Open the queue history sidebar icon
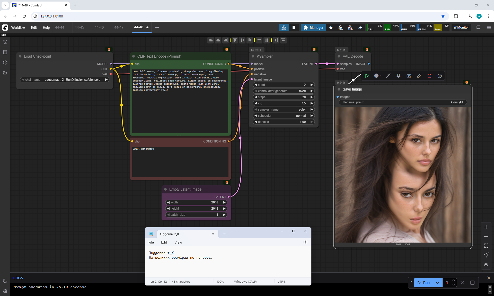 click(x=5, y=42)
